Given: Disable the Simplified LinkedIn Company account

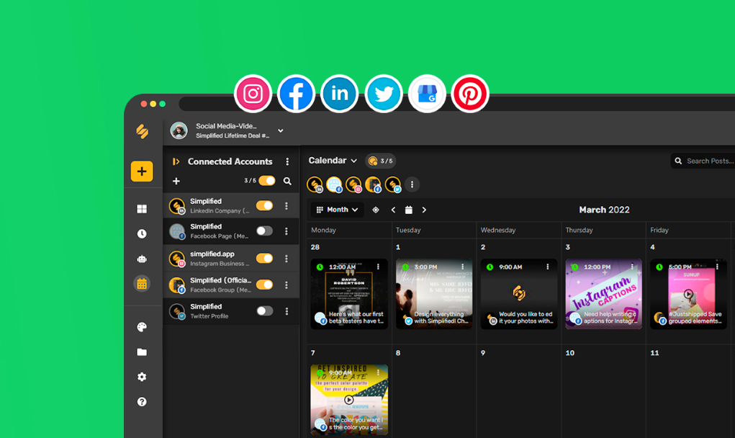Looking at the screenshot, I should [x=265, y=205].
